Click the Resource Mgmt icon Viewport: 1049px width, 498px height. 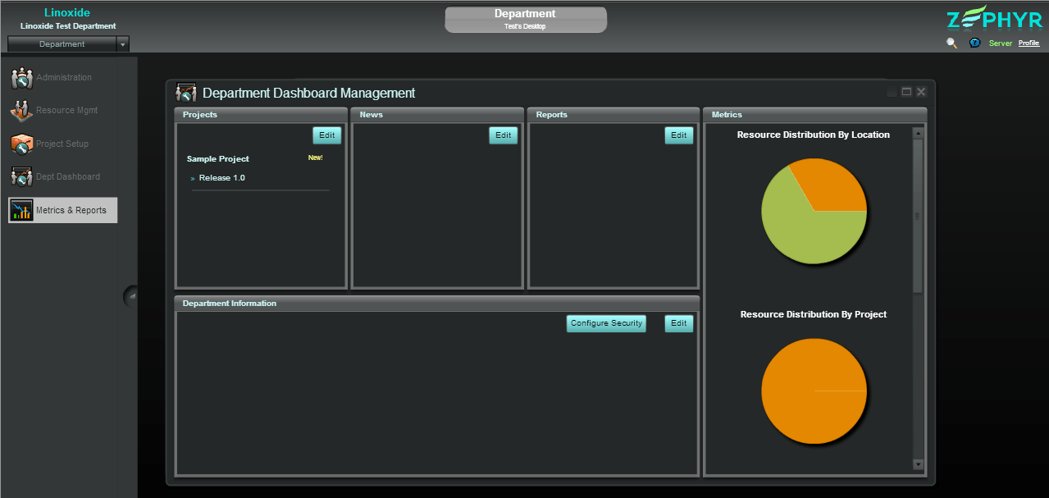22,111
